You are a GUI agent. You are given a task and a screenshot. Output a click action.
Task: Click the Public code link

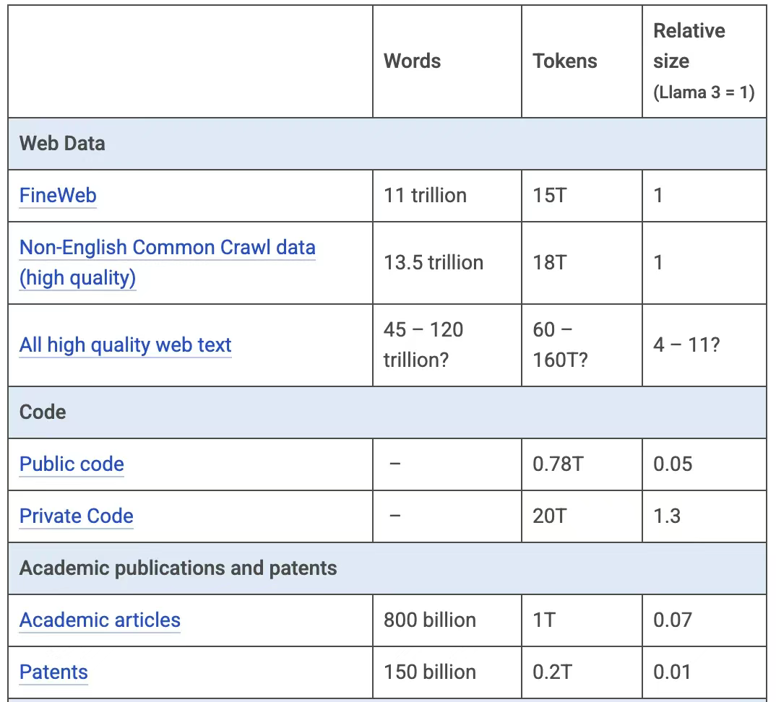coord(72,464)
